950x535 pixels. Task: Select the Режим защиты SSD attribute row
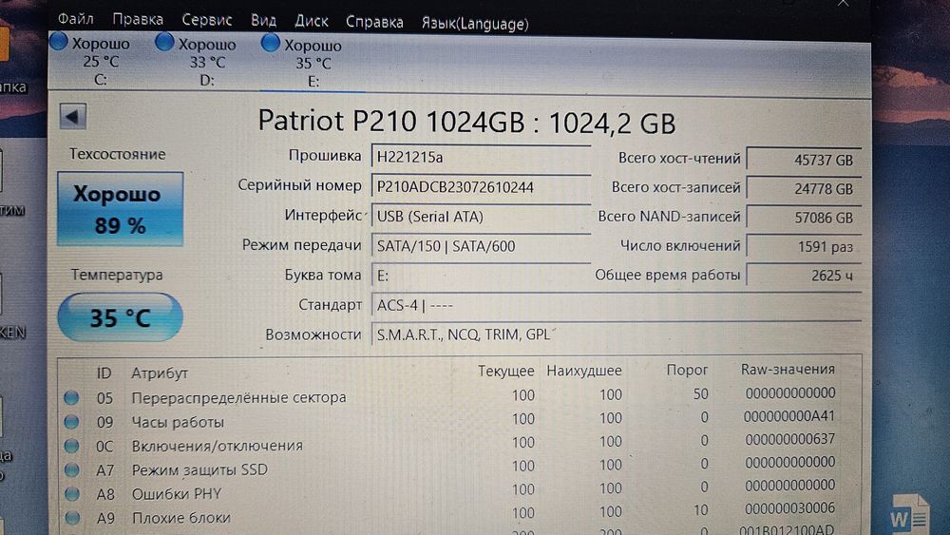point(450,467)
